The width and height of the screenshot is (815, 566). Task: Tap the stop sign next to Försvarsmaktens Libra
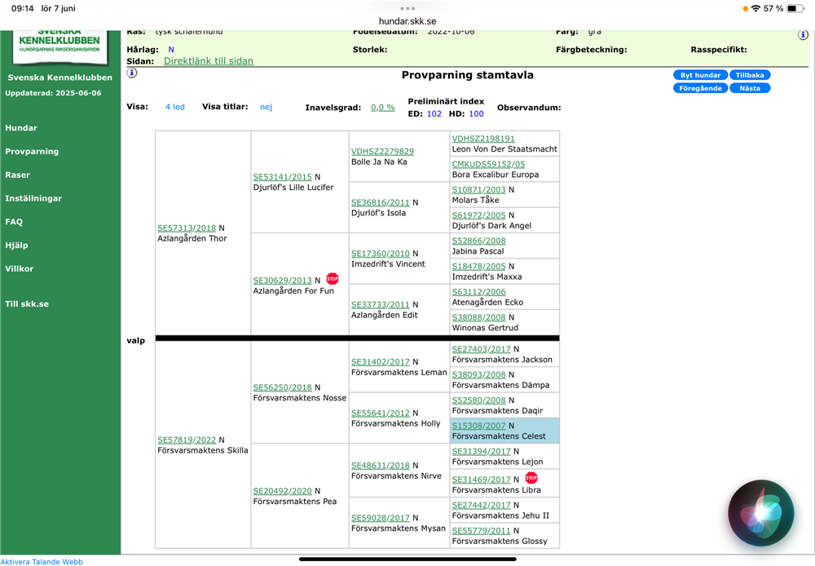pos(531,478)
